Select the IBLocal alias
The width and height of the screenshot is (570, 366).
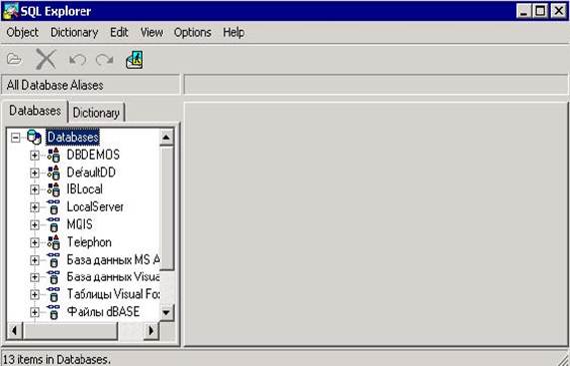click(85, 189)
